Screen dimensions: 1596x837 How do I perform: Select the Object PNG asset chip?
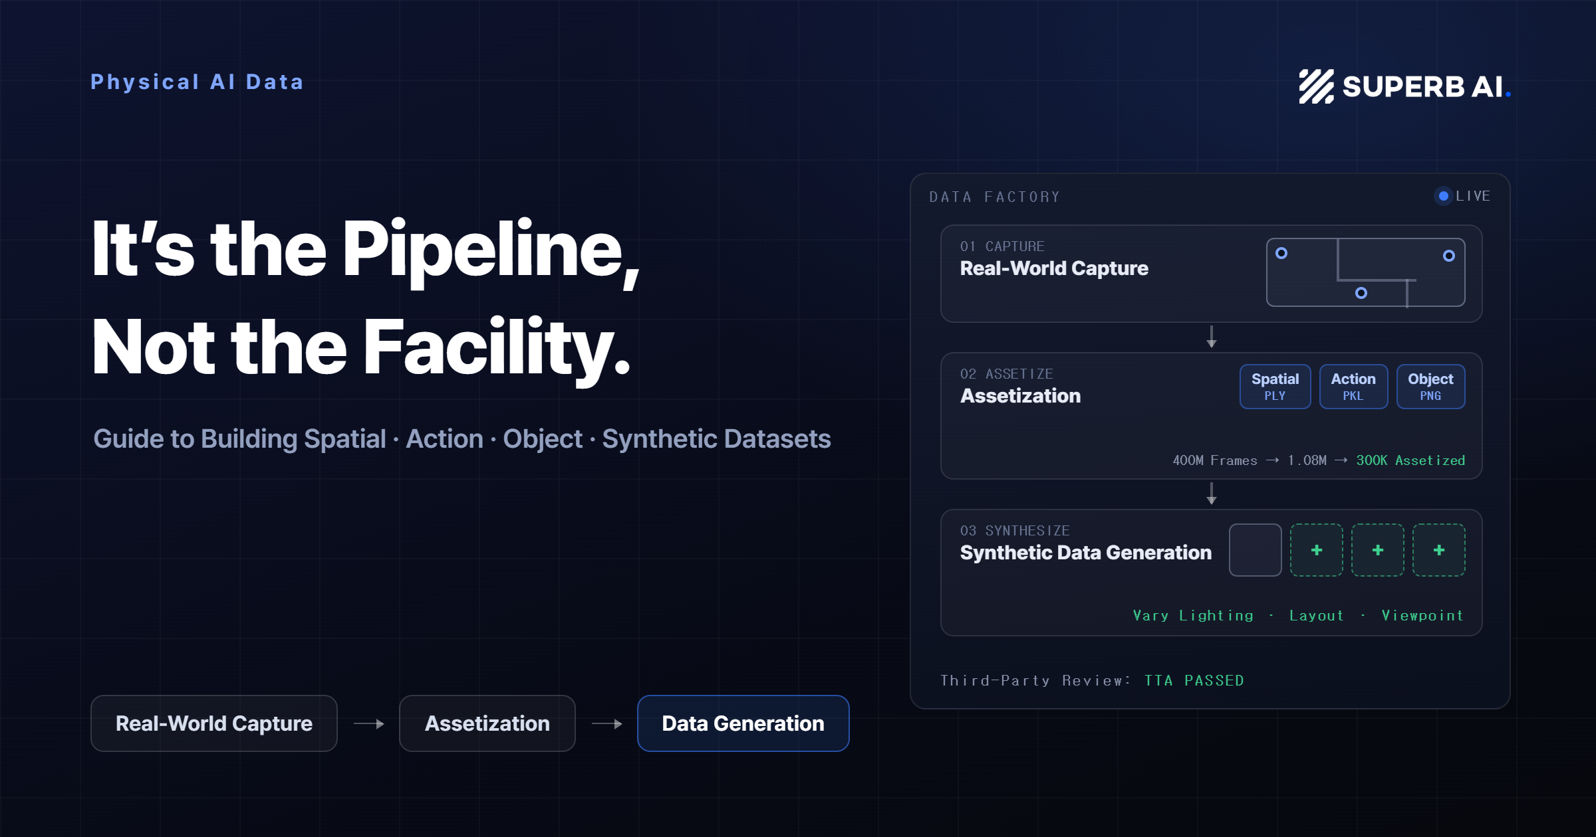coord(1430,387)
